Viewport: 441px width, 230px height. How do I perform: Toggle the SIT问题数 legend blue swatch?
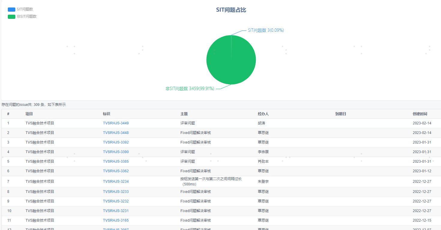click(11, 9)
